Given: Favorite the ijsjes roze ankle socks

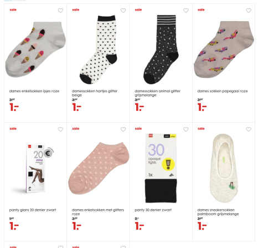Looking at the screenshot, I should coord(60,11).
